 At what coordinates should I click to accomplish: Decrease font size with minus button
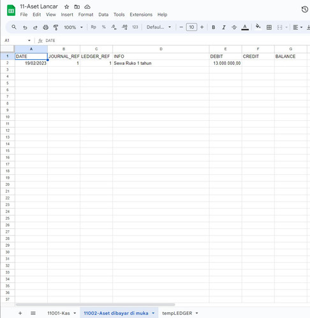click(181, 27)
